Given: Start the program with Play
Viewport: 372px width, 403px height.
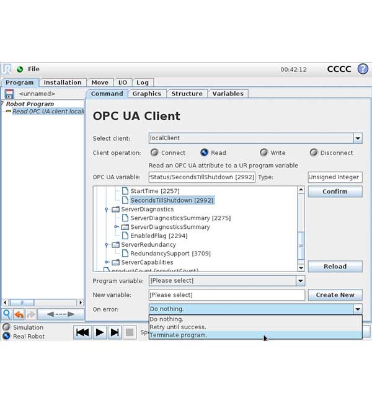Looking at the screenshot, I should [x=99, y=332].
